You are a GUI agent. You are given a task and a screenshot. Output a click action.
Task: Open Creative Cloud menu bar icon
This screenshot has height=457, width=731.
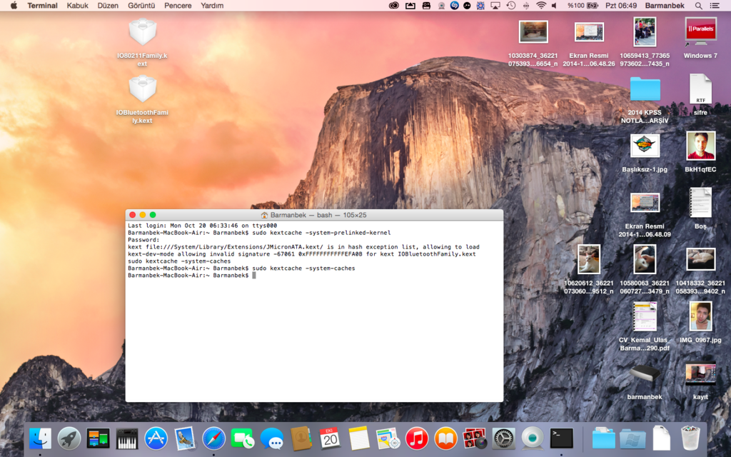pos(394,6)
